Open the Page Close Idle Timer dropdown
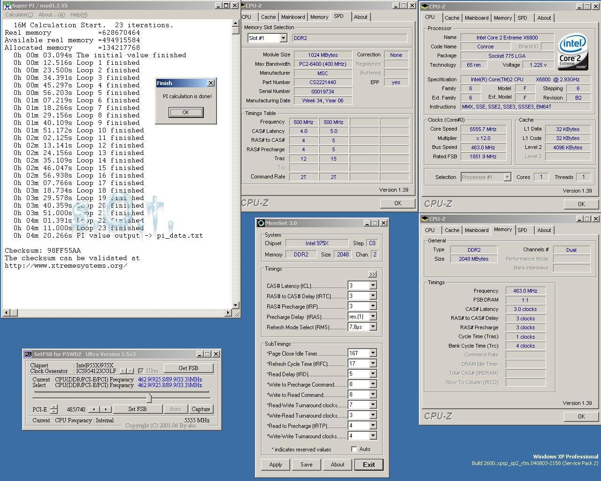Screen dimensions: 601x481 pyautogui.click(x=373, y=353)
